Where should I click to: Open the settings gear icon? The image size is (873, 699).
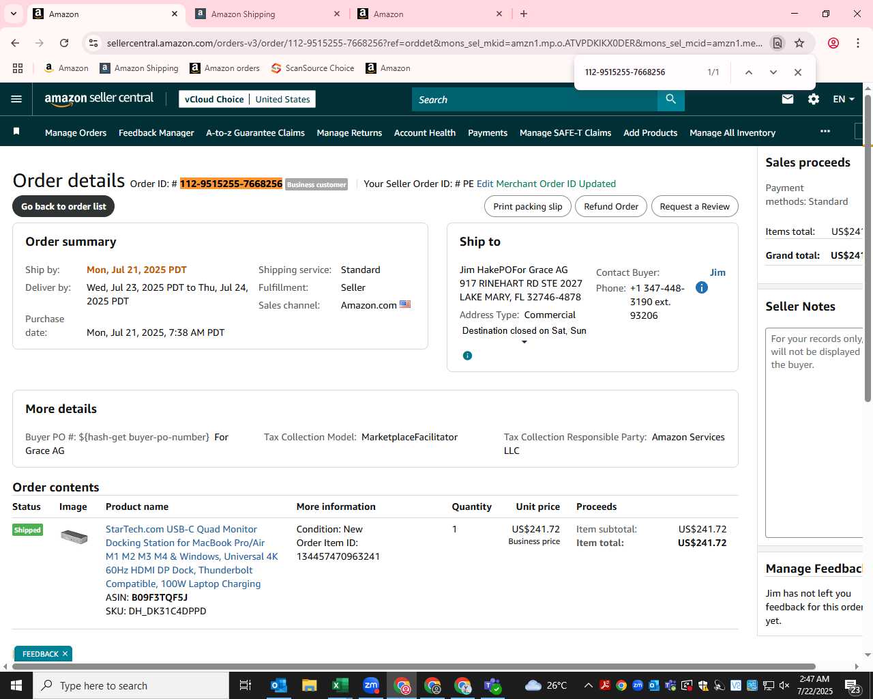point(814,99)
